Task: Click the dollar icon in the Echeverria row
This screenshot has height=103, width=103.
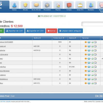Action: coord(89,55)
